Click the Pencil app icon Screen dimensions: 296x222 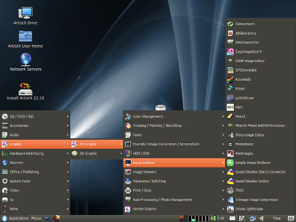[x=230, y=116]
